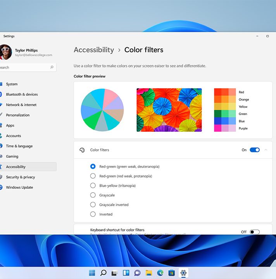Click the pie chart color preview
This screenshot has height=279, width=276.
click(102, 110)
